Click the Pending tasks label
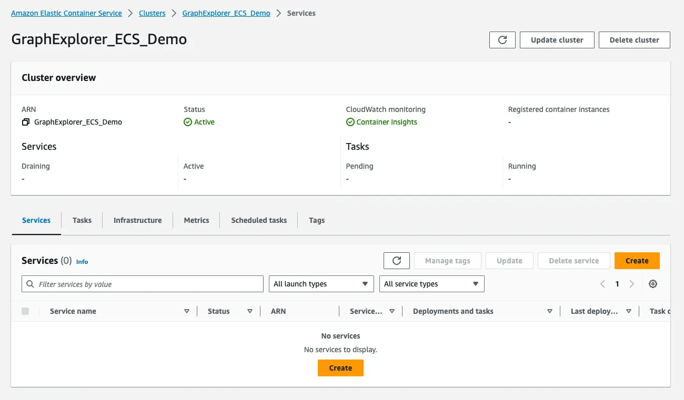This screenshot has height=400, width=684. click(x=359, y=166)
